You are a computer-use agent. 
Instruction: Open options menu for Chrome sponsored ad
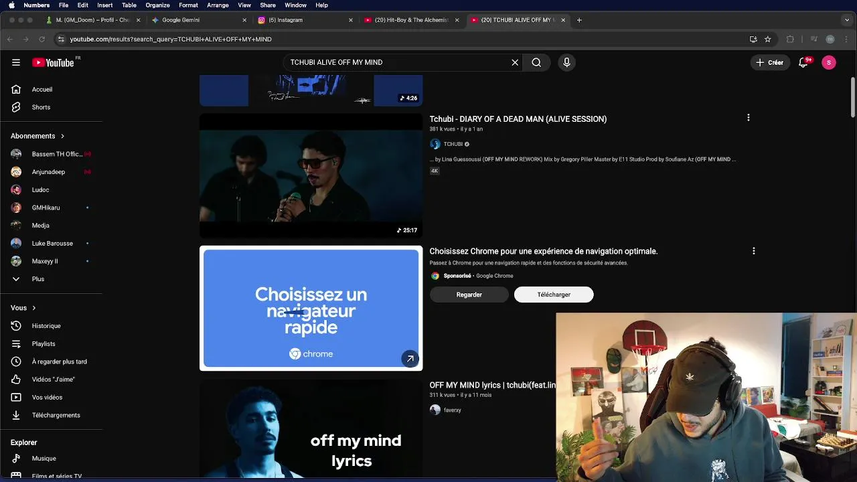[753, 251]
